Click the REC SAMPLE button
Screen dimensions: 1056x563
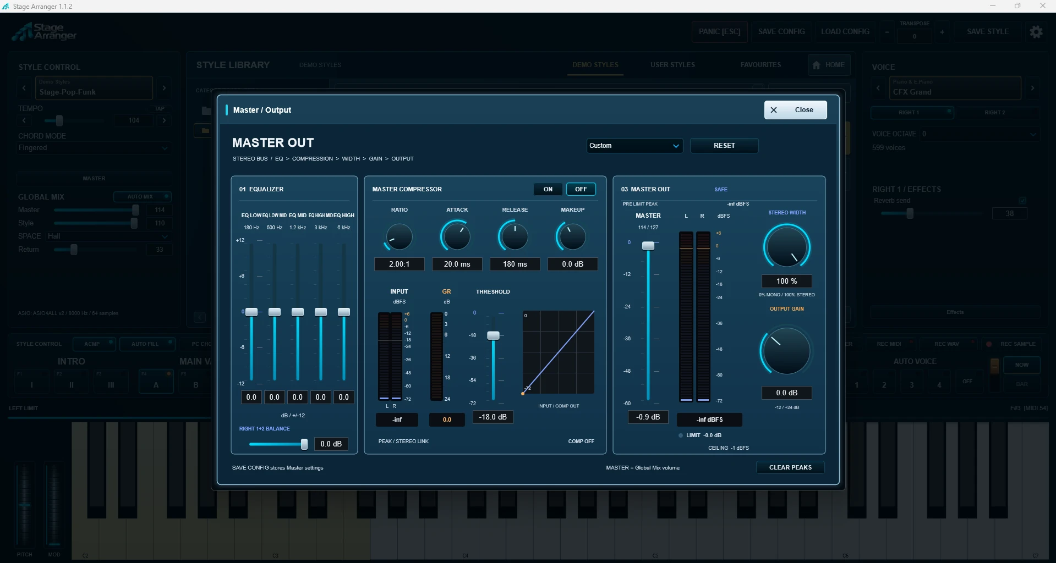(x=1011, y=344)
